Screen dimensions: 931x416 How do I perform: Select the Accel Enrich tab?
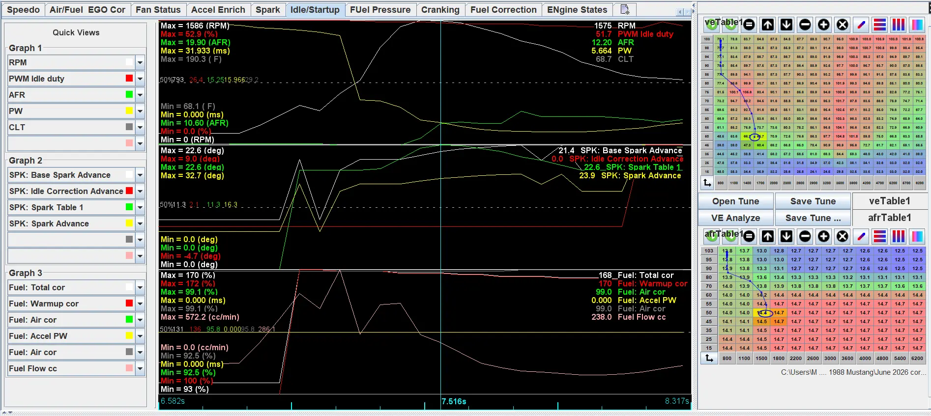(218, 10)
